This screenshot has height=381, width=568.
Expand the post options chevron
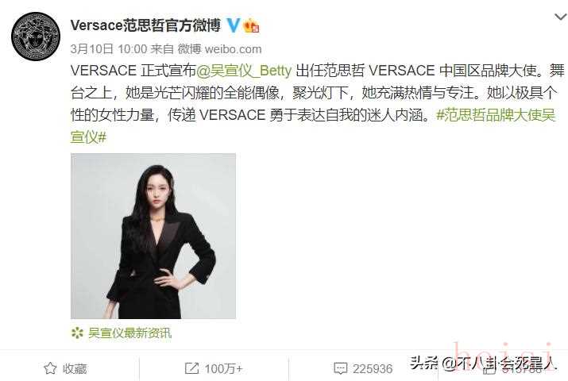[x=560, y=17]
